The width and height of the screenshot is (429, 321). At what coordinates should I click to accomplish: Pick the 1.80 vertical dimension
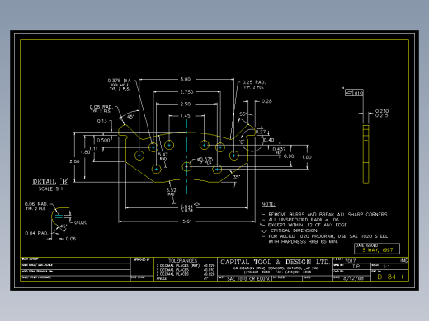[x=85, y=152]
